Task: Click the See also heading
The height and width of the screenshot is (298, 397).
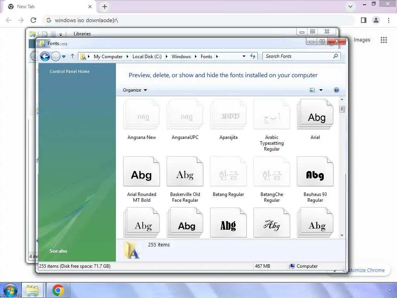Action: click(58, 251)
